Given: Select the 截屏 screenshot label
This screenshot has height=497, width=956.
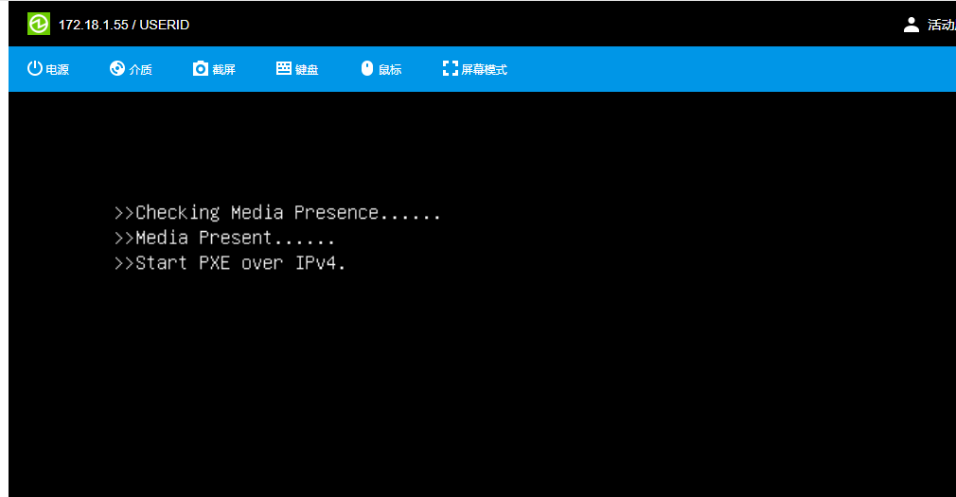Looking at the screenshot, I should (224, 69).
